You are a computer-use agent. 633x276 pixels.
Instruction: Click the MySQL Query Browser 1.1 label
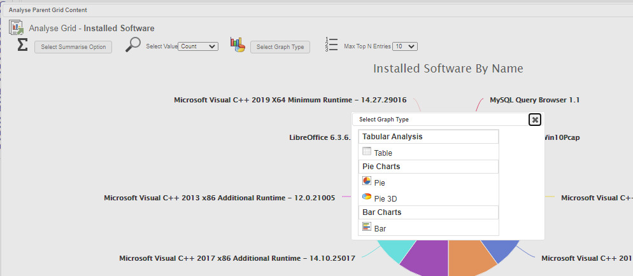(x=534, y=100)
